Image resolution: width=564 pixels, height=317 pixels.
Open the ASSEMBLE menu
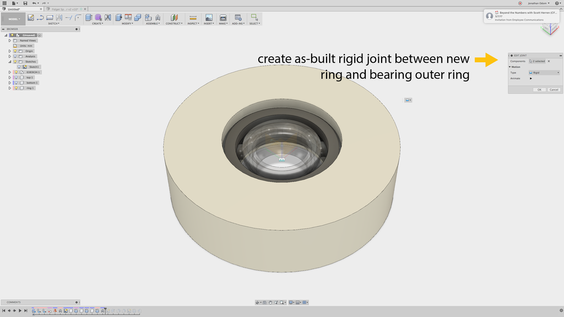coord(153,24)
